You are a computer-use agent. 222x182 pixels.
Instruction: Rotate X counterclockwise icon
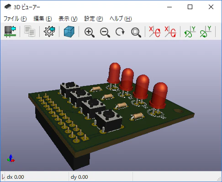pyautogui.click(x=170, y=32)
